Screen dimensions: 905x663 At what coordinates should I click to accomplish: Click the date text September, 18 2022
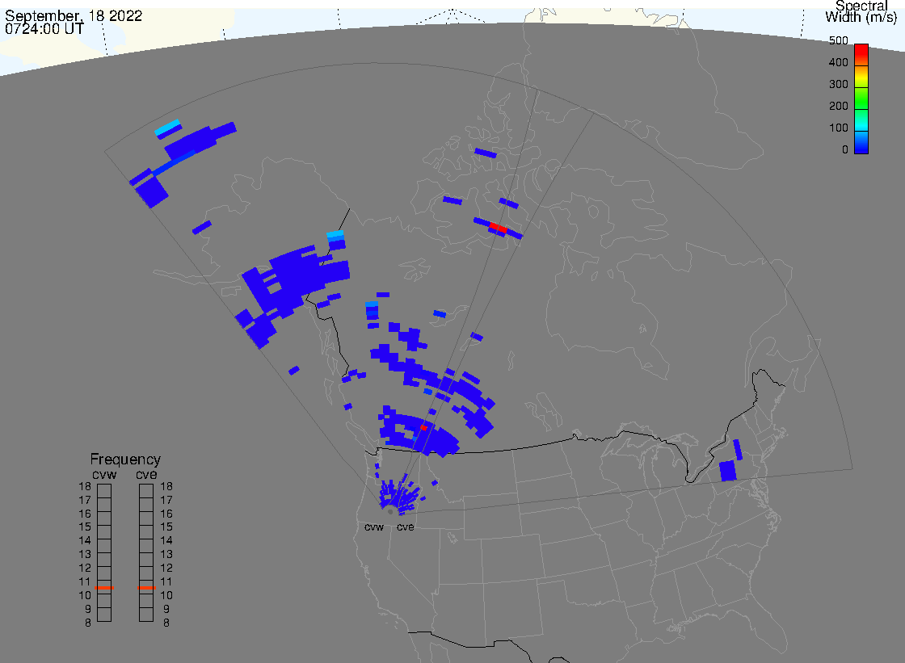click(74, 15)
